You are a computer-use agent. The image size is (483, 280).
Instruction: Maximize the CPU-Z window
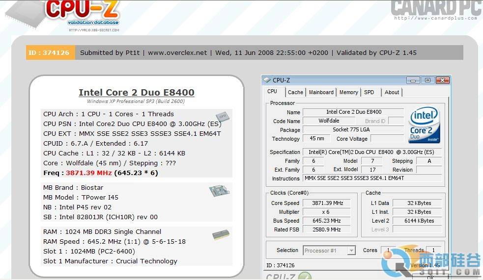pos(427,80)
